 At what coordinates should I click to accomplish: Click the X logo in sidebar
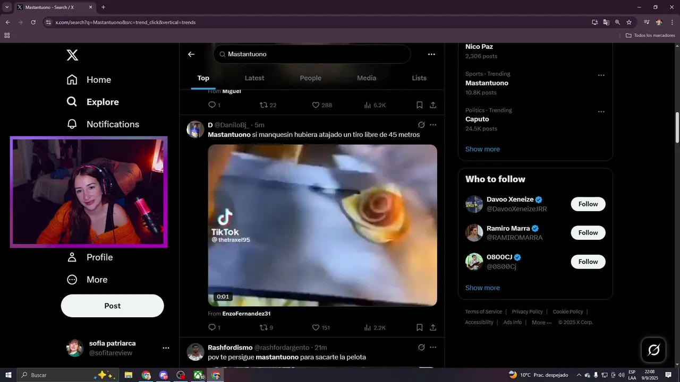click(x=72, y=55)
